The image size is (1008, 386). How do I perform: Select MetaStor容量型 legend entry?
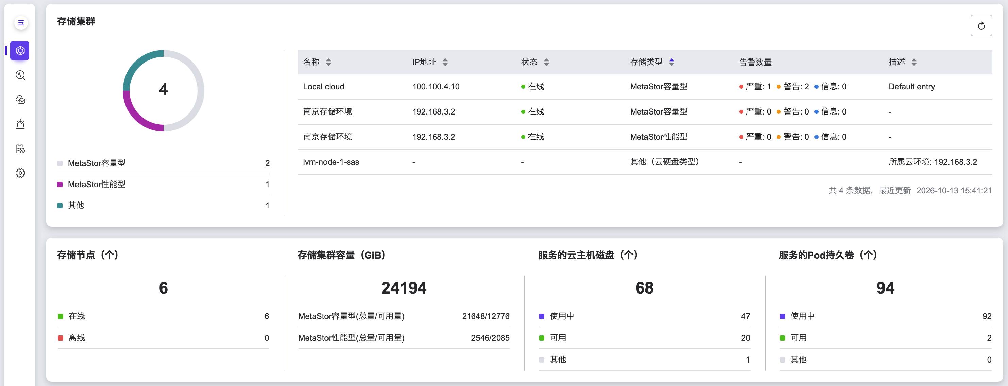163,163
